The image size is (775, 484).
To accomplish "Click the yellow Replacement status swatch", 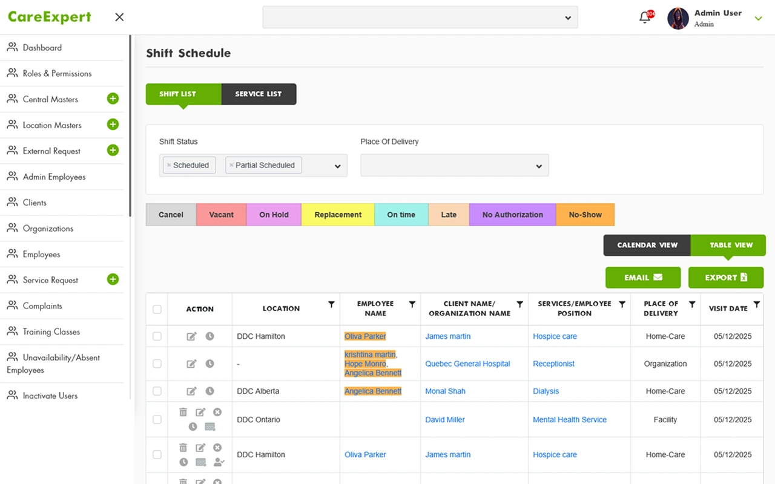I will point(338,215).
